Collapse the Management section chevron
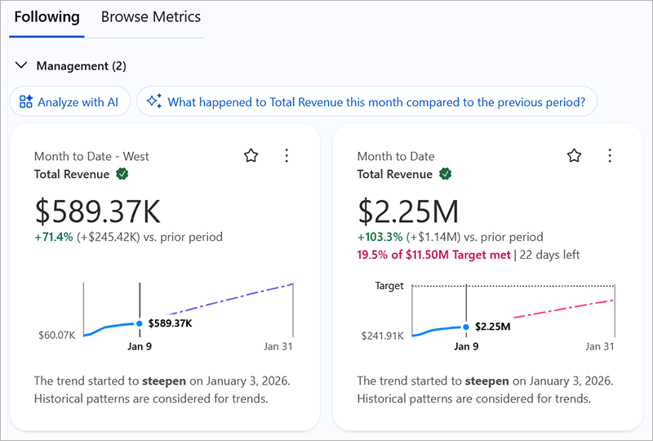Screen dimensions: 653x441 21,65
